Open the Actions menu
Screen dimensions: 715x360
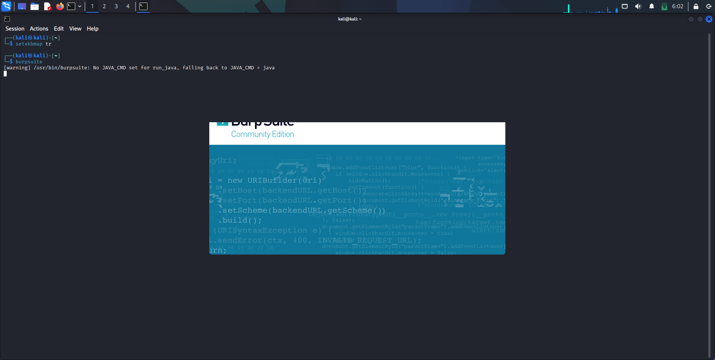click(39, 29)
